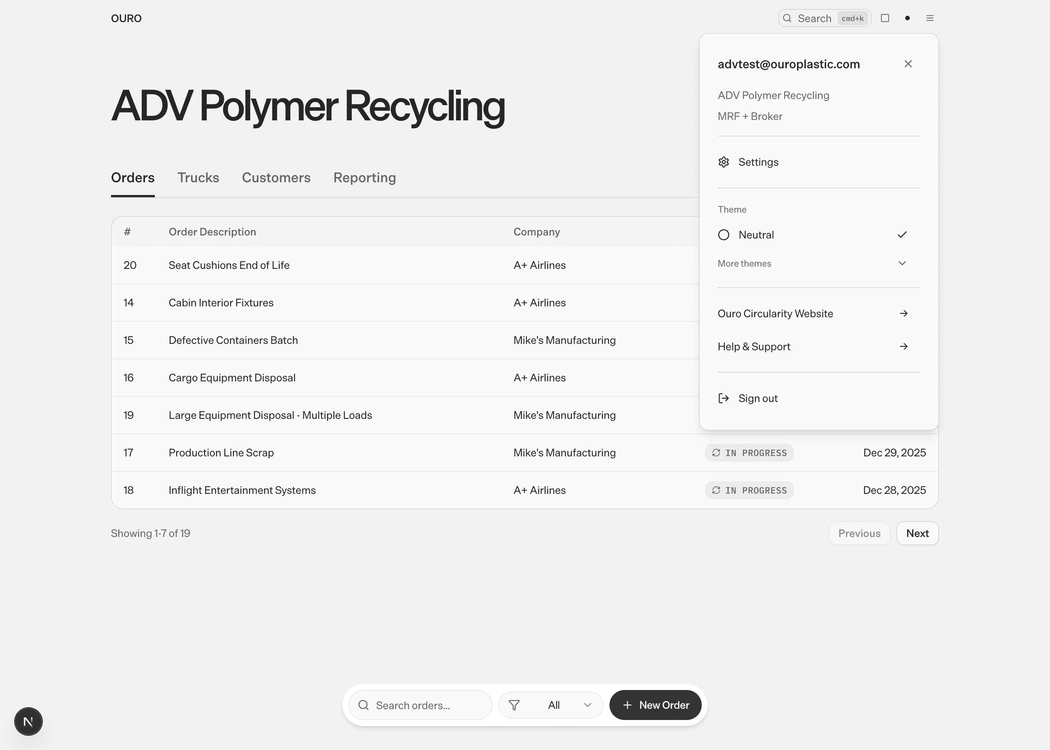The height and width of the screenshot is (750, 1050).
Task: Click the Next.js N badge icon
Action: coord(28,721)
